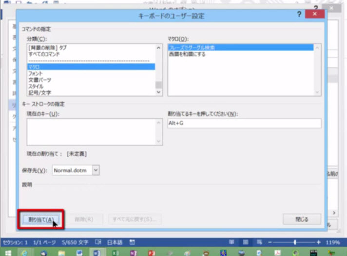Open the 保存先 Normal.dotm dropdown
The width and height of the screenshot is (347, 256).
tap(96, 170)
